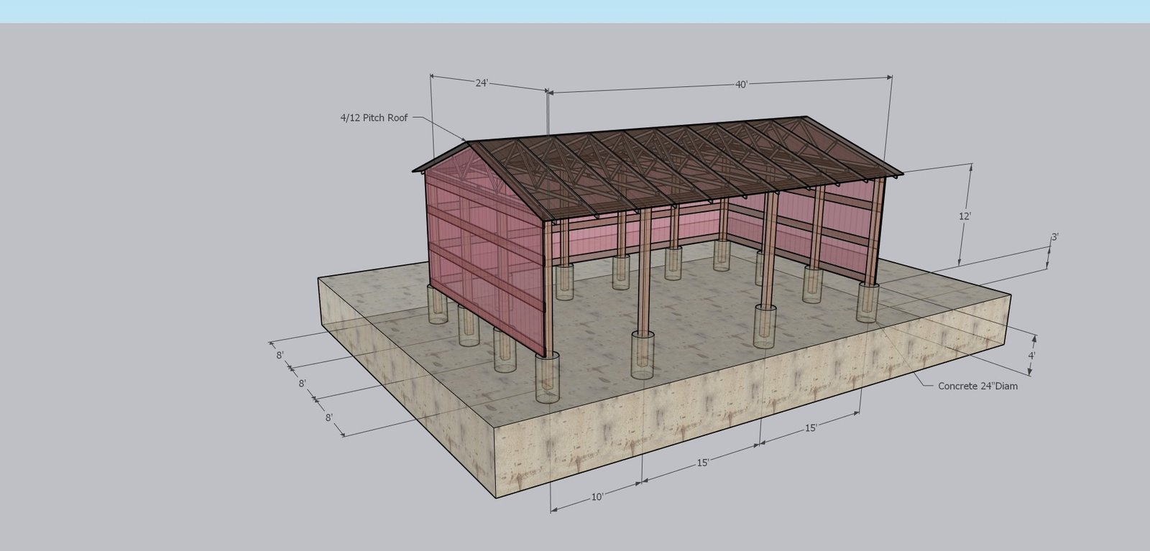Click the light blue sky strip

click(x=575, y=11)
